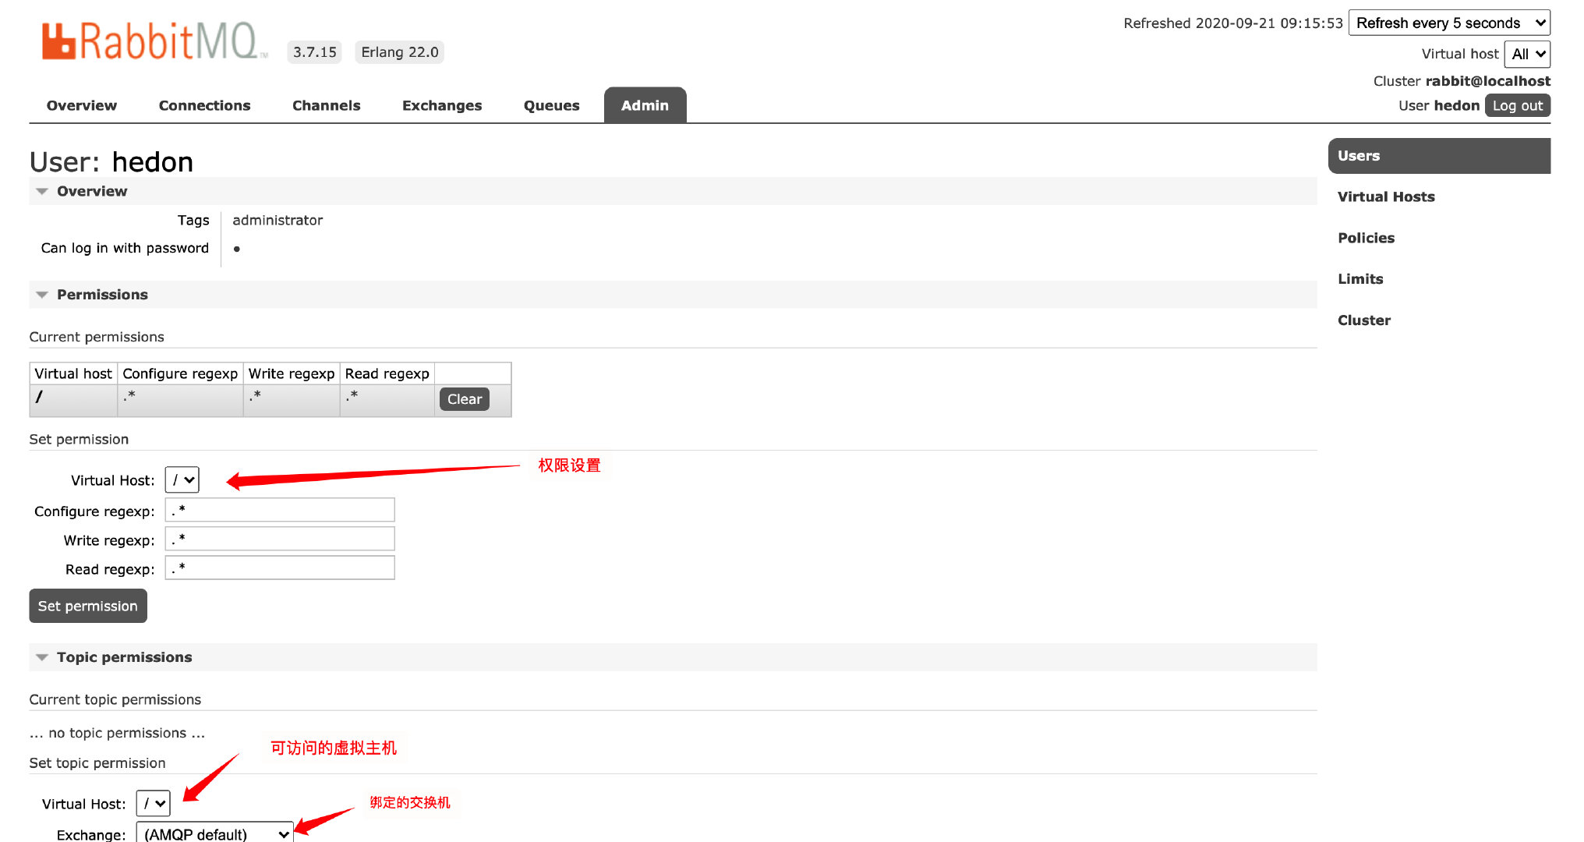Switch to the Exchanges tab
The width and height of the screenshot is (1584, 842).
[442, 105]
